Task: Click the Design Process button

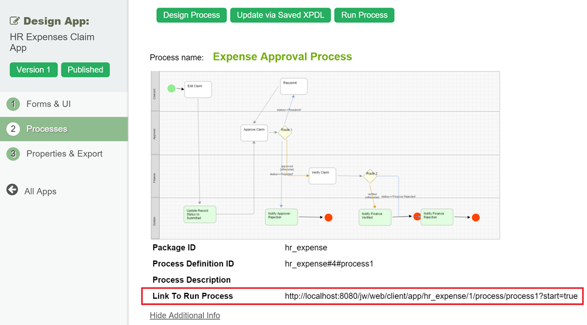Action: click(x=191, y=15)
